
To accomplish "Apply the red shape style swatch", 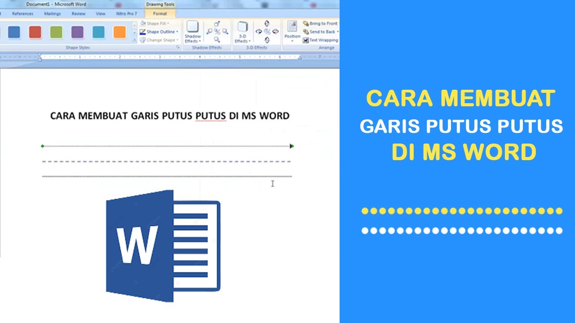I will click(x=35, y=32).
